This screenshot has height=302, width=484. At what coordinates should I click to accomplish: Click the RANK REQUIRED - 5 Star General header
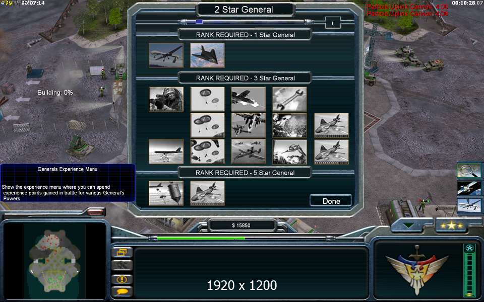pos(245,173)
